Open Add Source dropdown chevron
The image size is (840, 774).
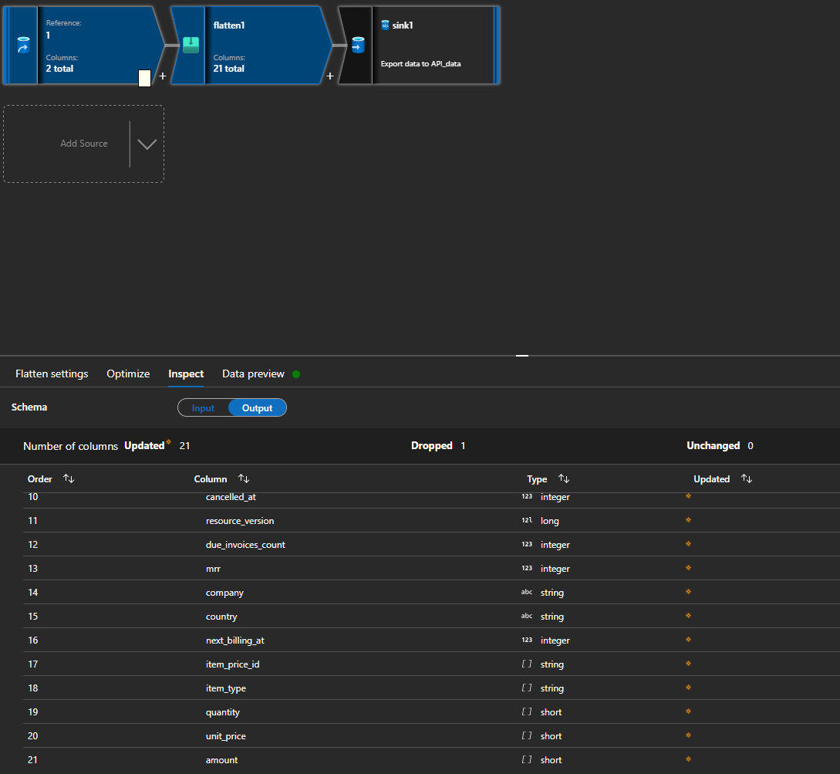(147, 144)
